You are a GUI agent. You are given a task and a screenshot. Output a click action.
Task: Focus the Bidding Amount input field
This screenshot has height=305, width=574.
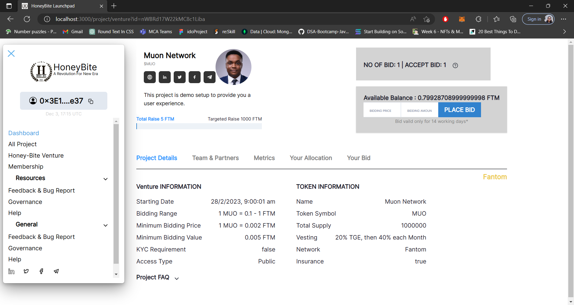(420, 110)
